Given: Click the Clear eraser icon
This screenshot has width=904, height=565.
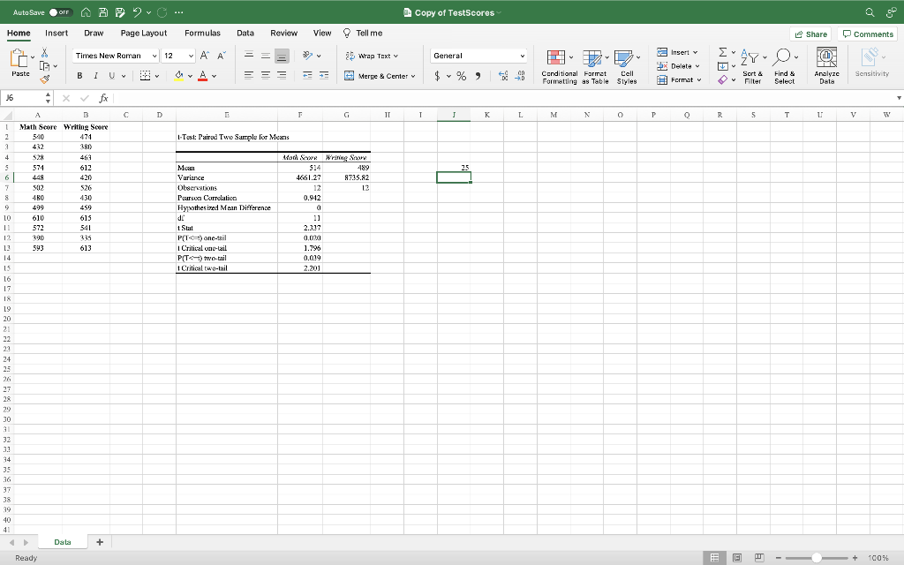Looking at the screenshot, I should click(x=722, y=80).
